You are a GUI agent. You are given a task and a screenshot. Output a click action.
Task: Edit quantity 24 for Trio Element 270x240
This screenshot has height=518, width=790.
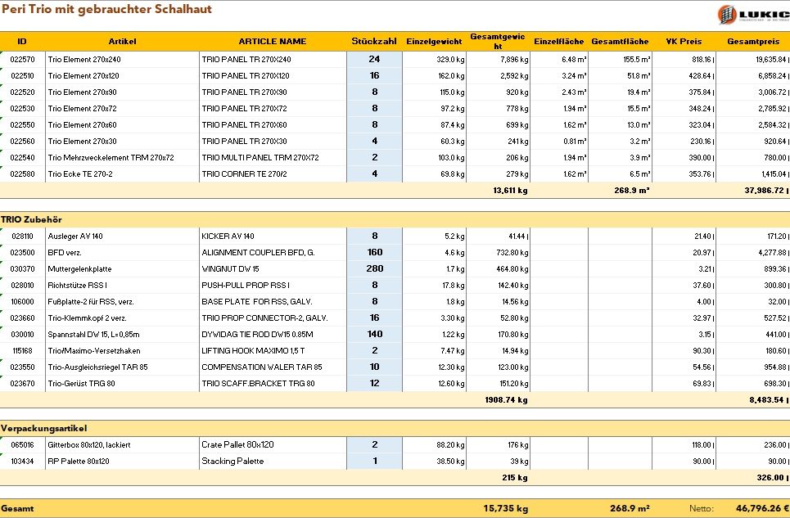[x=374, y=60]
